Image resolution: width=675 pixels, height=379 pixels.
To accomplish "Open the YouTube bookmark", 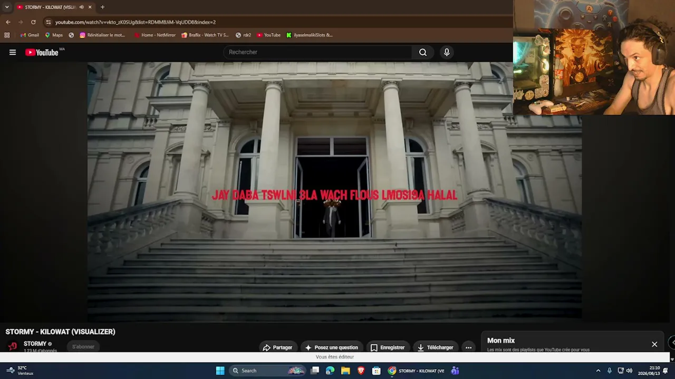I will coord(268,35).
